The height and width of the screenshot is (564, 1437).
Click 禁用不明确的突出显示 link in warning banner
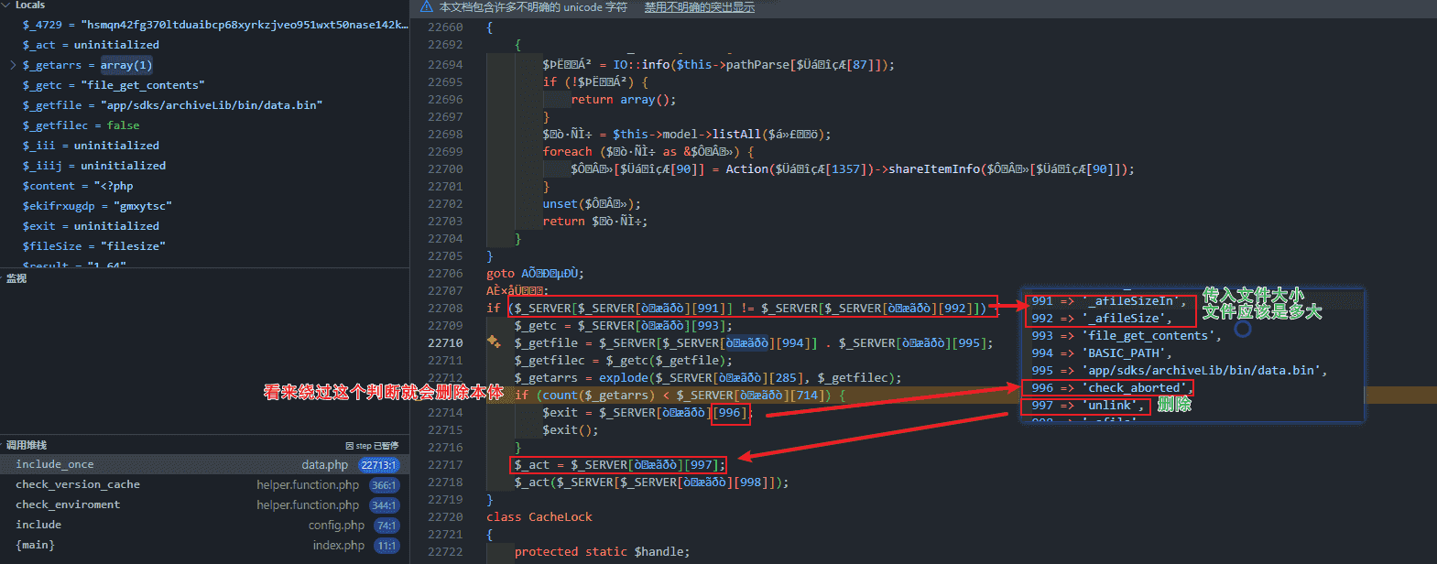[699, 7]
